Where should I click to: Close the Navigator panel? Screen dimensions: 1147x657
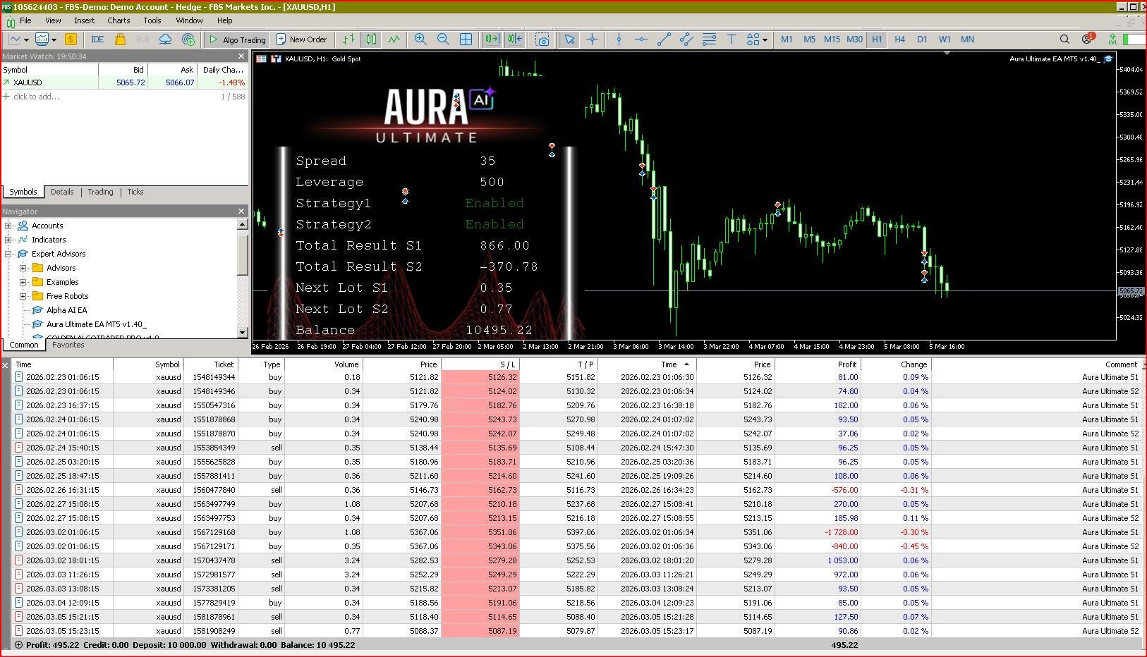[241, 211]
